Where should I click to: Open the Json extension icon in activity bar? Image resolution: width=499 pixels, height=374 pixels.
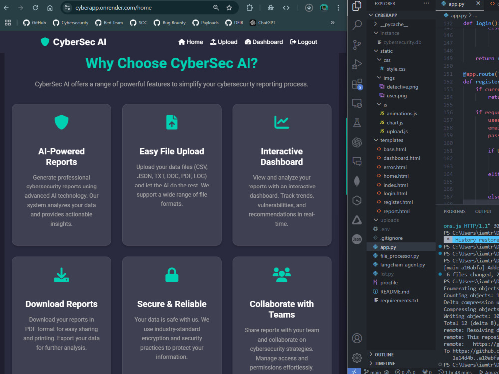(x=357, y=239)
